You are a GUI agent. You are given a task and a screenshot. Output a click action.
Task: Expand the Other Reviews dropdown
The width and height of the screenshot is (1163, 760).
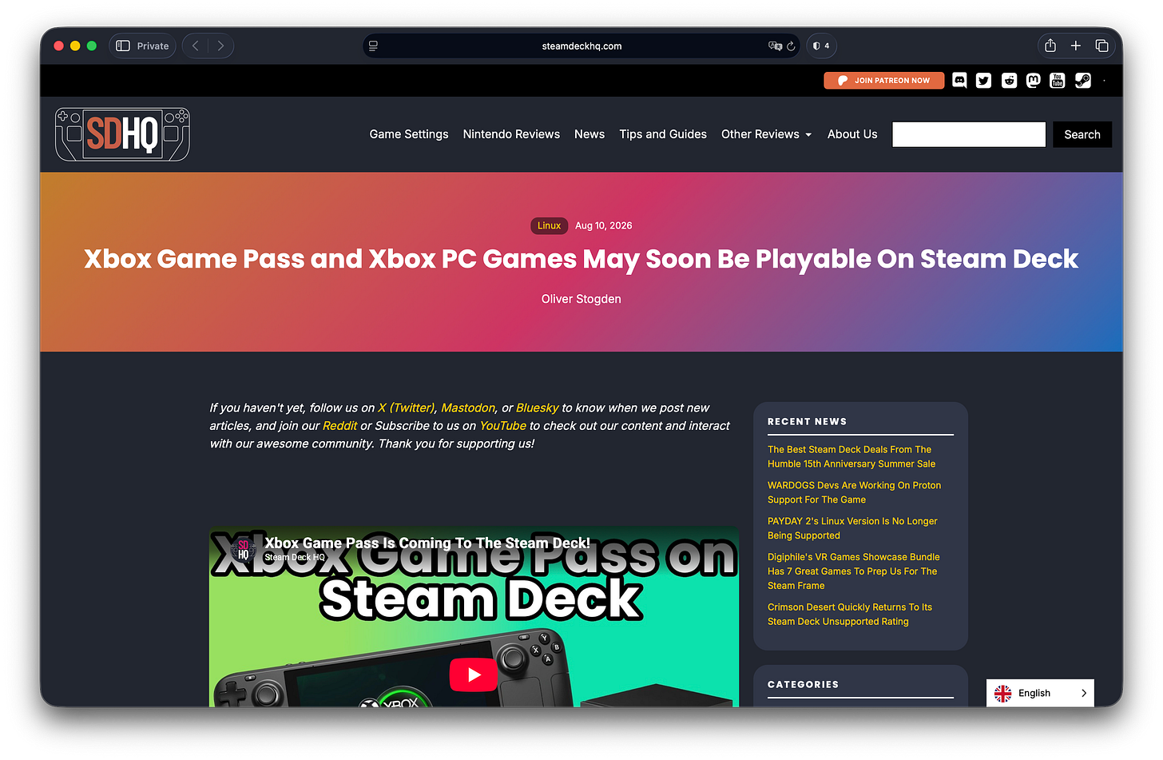[766, 134]
